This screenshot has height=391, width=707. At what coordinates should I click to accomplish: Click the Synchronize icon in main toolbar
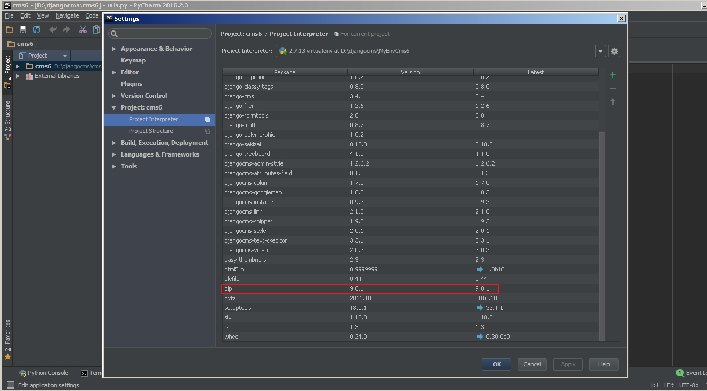click(x=36, y=29)
